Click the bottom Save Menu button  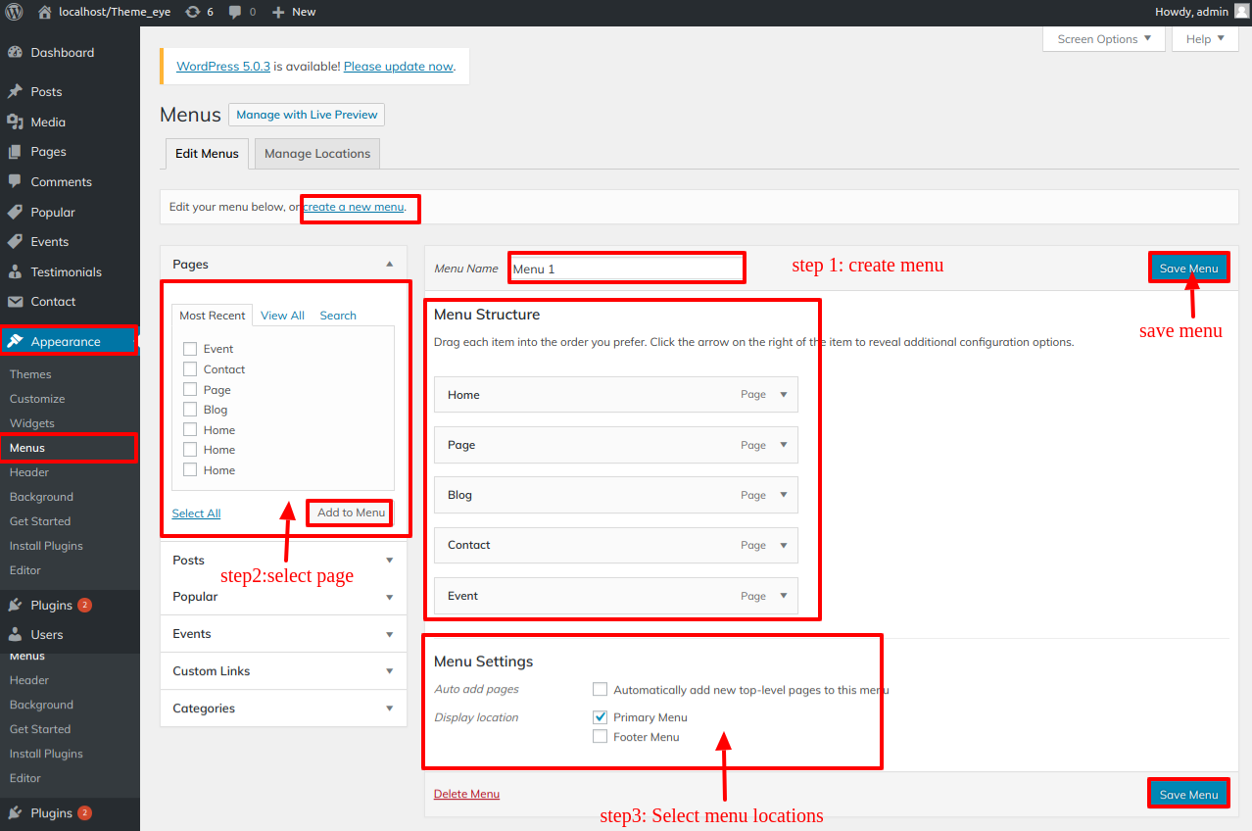(1188, 795)
